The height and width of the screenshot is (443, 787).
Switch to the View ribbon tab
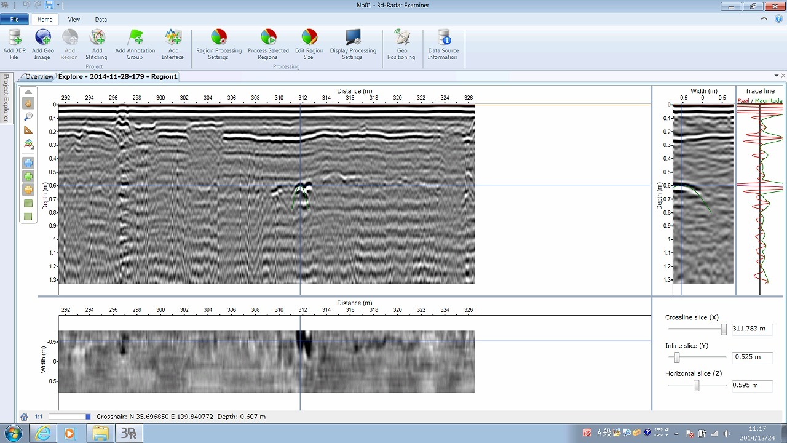point(74,20)
